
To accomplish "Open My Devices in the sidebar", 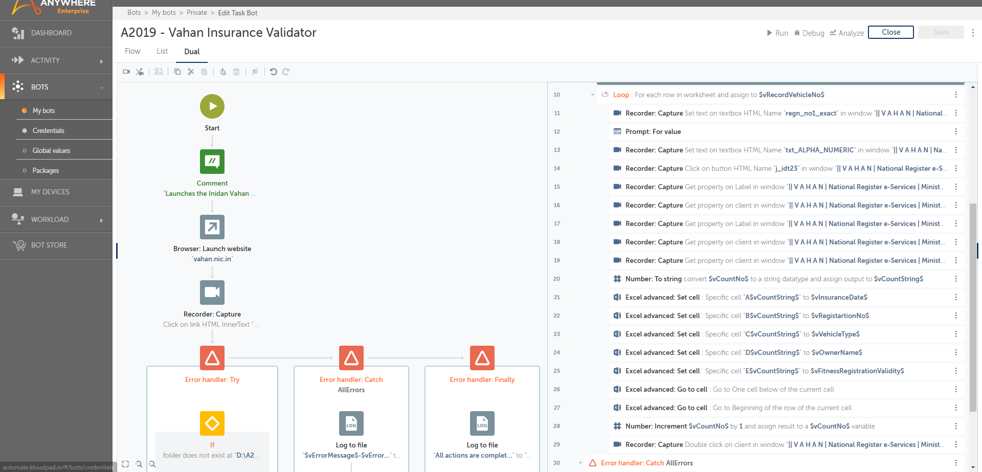I will pyautogui.click(x=56, y=192).
